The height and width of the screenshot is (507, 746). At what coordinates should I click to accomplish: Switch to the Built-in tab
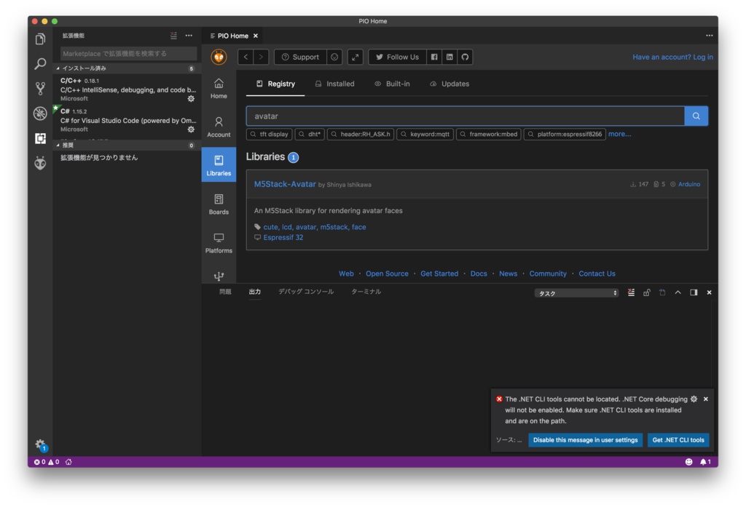tap(392, 84)
